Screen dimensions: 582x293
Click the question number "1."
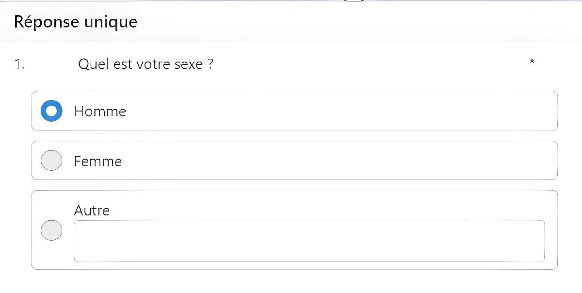[x=19, y=64]
